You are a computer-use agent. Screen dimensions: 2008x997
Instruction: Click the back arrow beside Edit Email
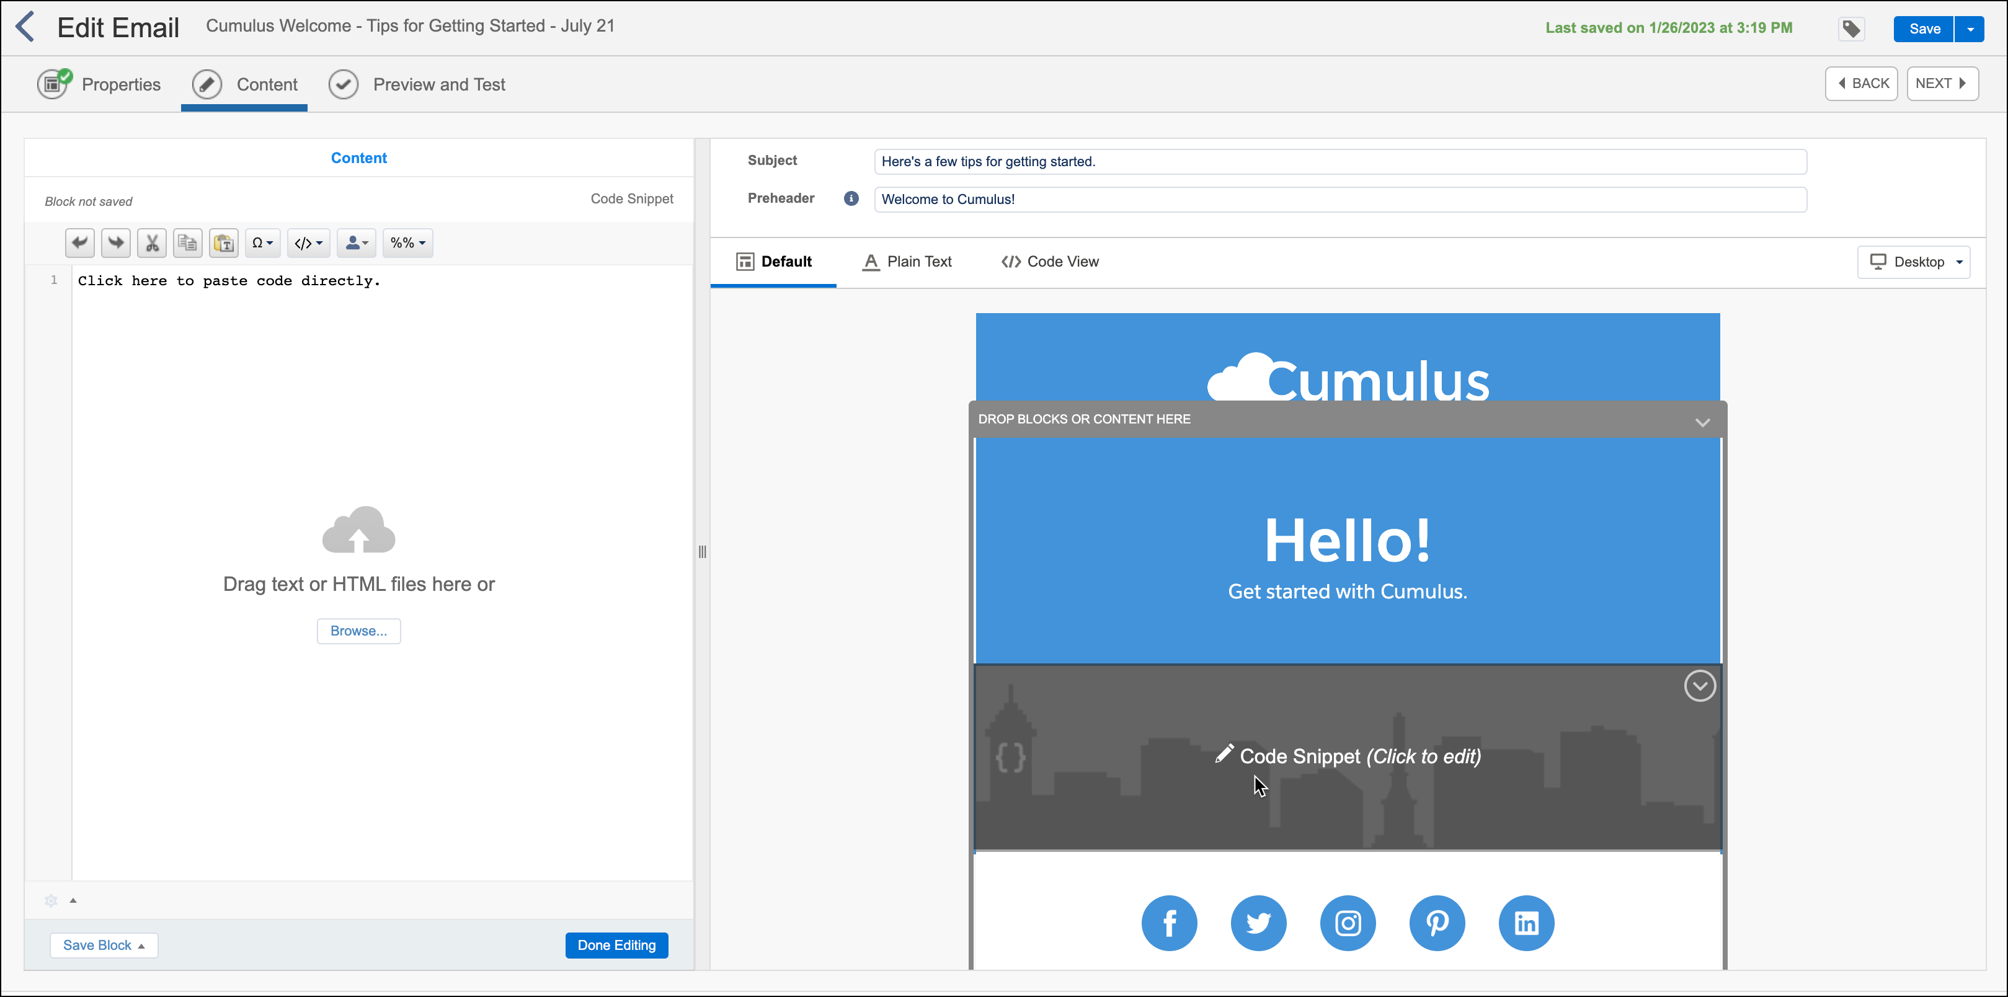25,27
